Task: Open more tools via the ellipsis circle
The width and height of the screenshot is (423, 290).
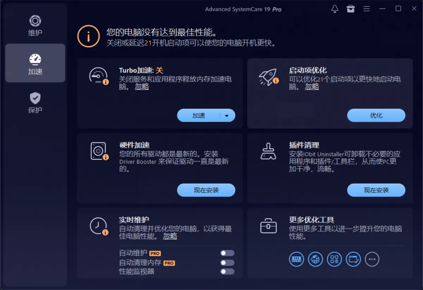Action: click(372, 259)
